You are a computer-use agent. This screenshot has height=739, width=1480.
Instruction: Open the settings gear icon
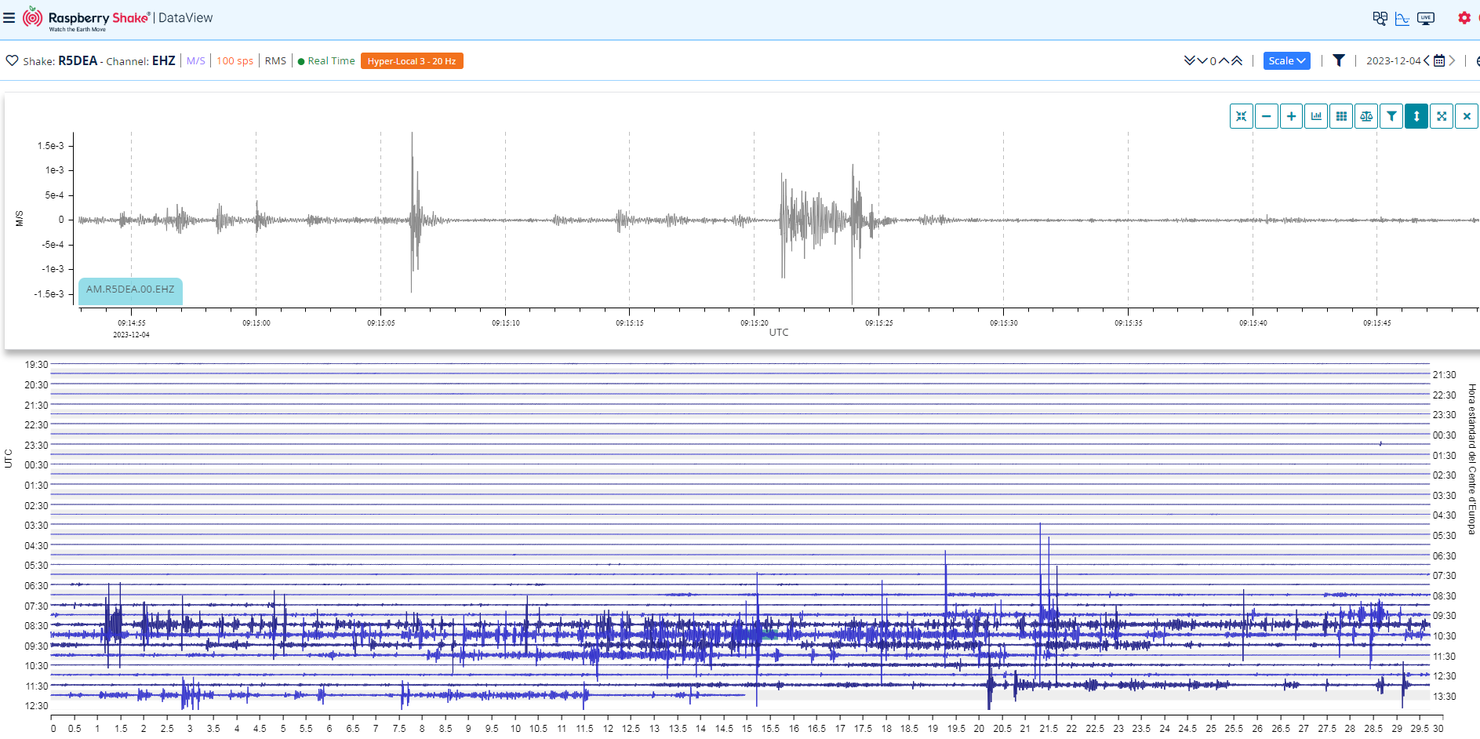[x=1464, y=18]
